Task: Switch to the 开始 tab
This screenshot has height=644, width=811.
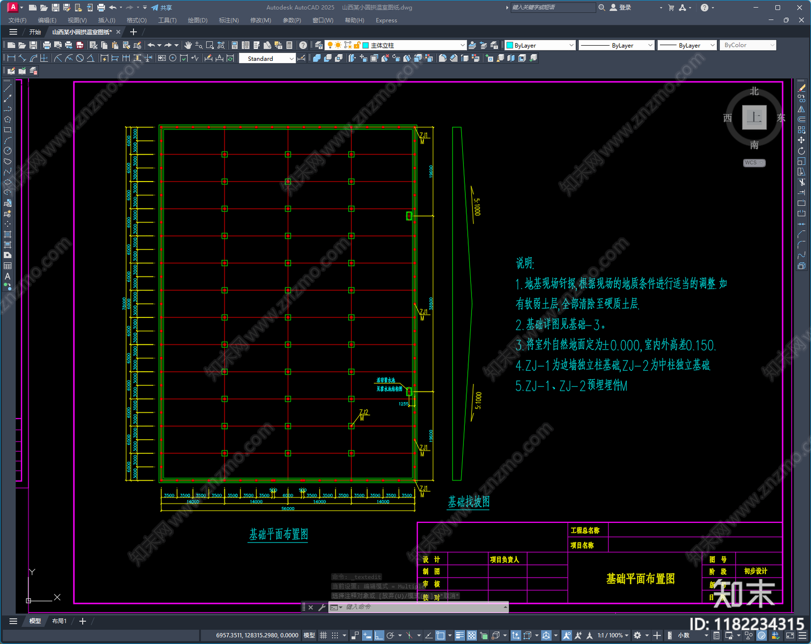Action: point(35,32)
